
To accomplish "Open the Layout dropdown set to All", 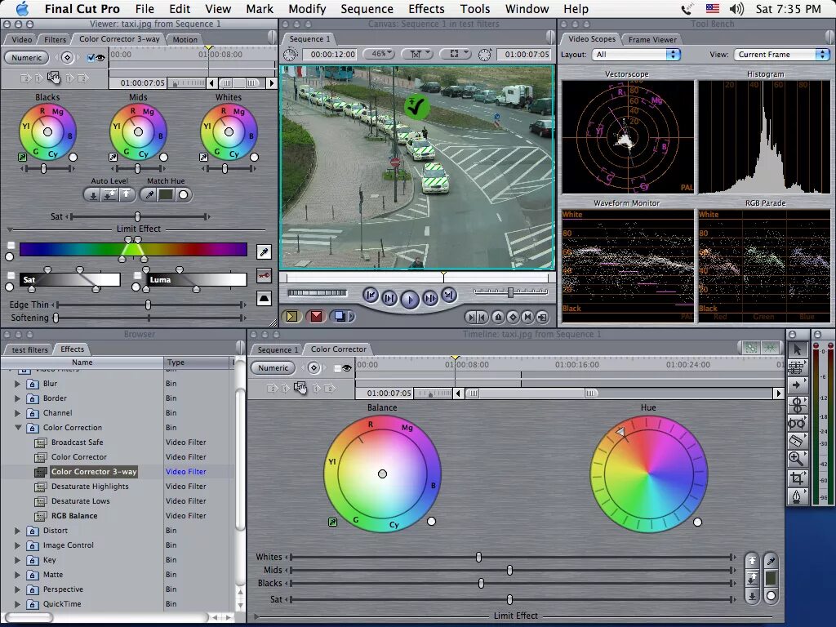I will [x=636, y=55].
